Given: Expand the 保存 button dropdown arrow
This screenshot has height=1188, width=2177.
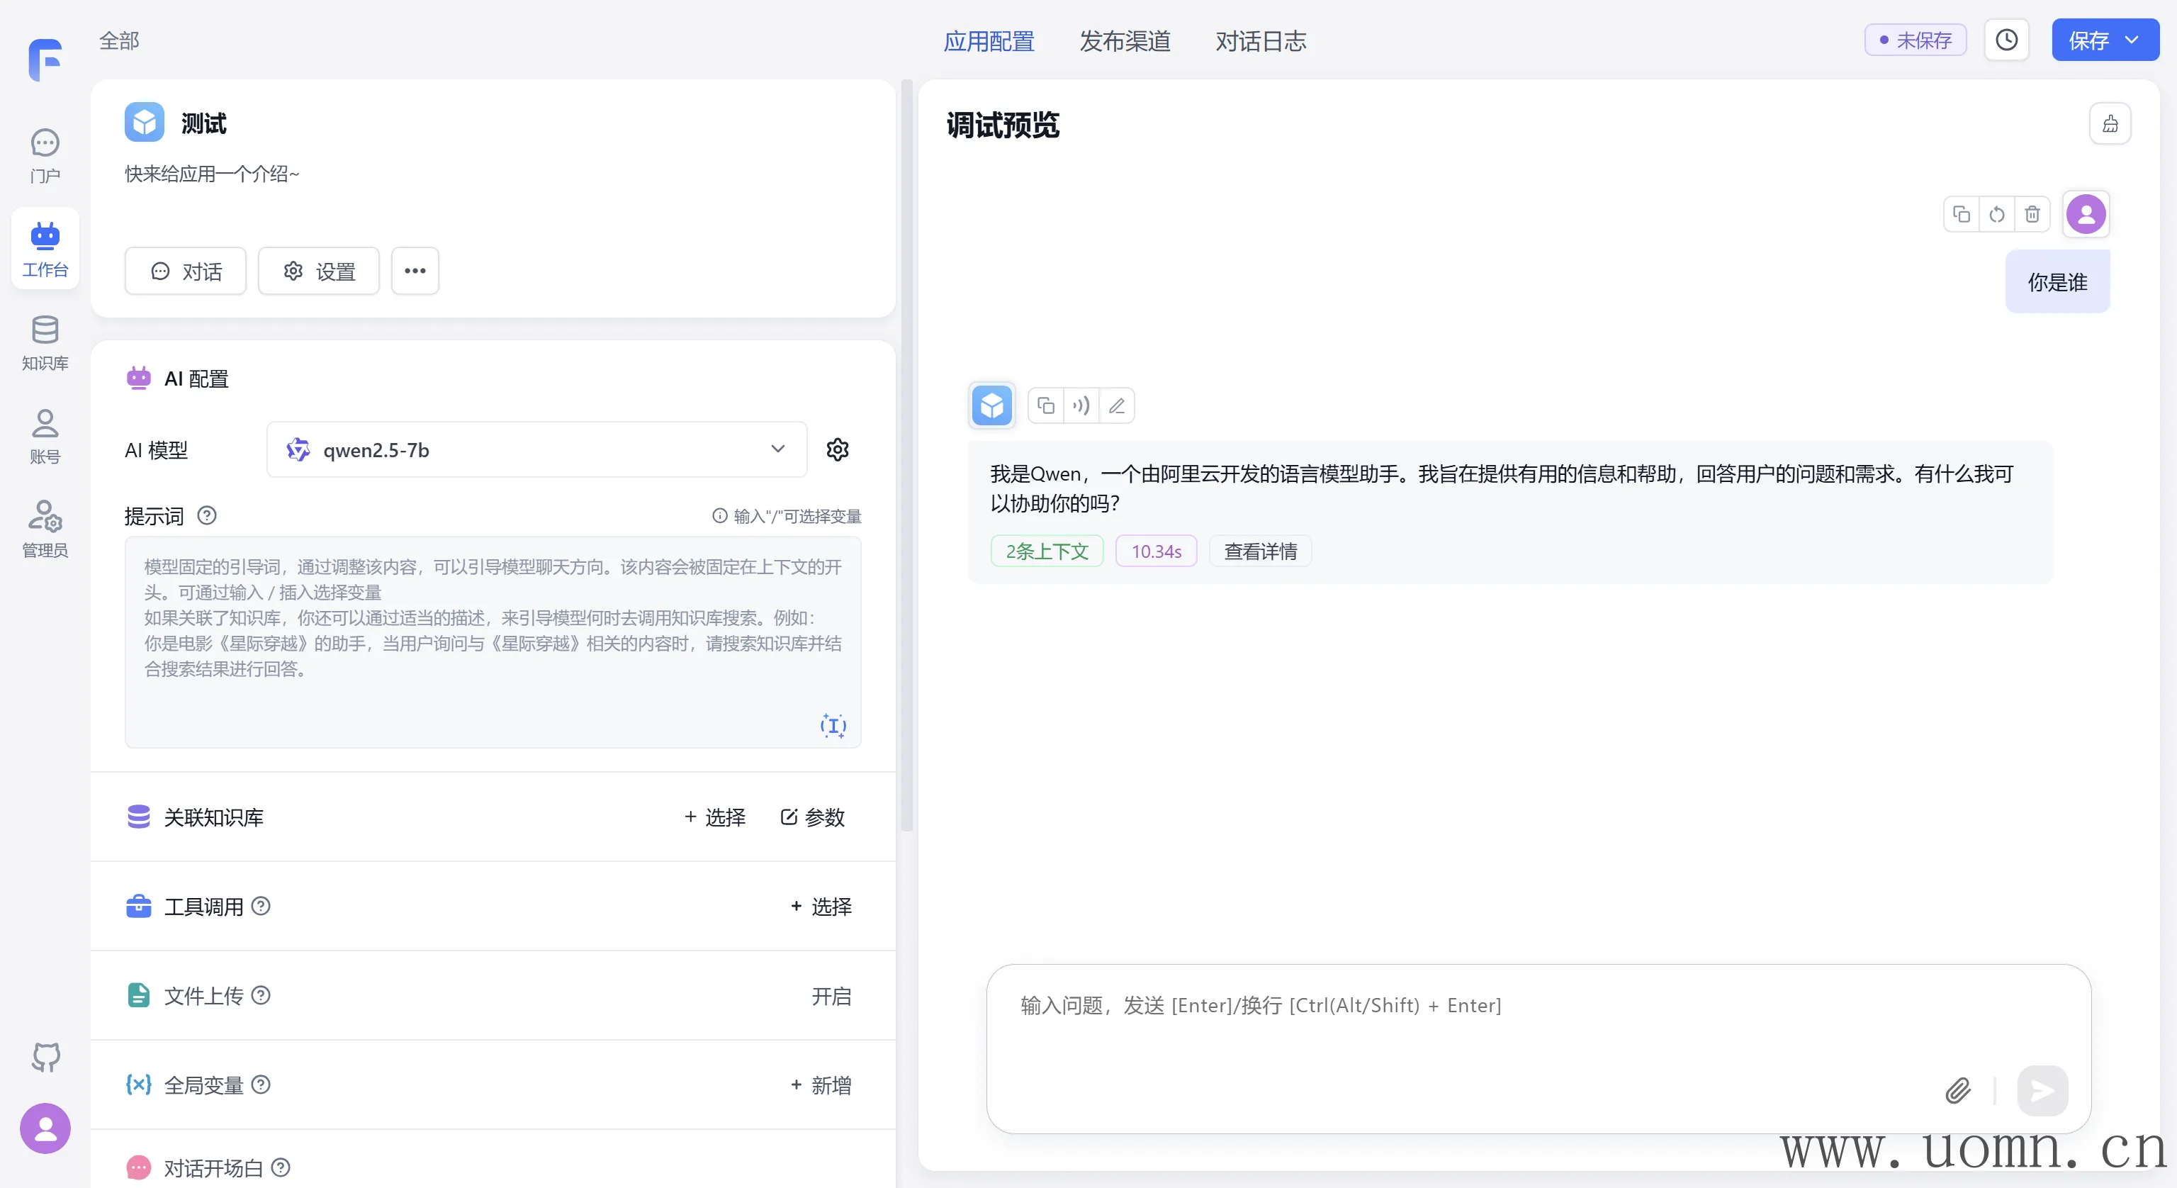Looking at the screenshot, I should pyautogui.click(x=2132, y=40).
